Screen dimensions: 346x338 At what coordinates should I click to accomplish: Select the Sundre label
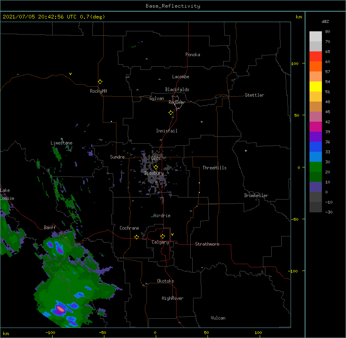(x=117, y=157)
